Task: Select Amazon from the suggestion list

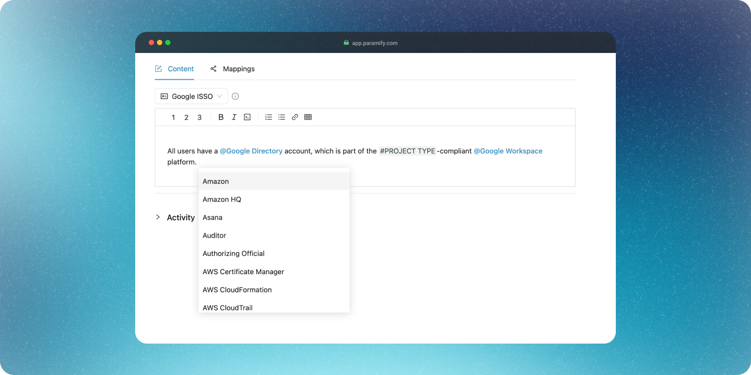Action: tap(274, 181)
